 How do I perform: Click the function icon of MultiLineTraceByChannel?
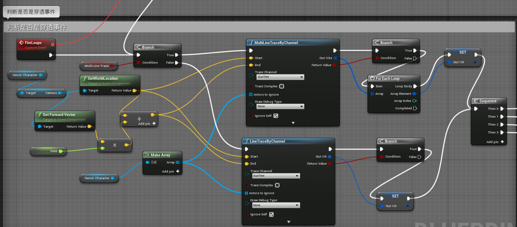pos(251,43)
